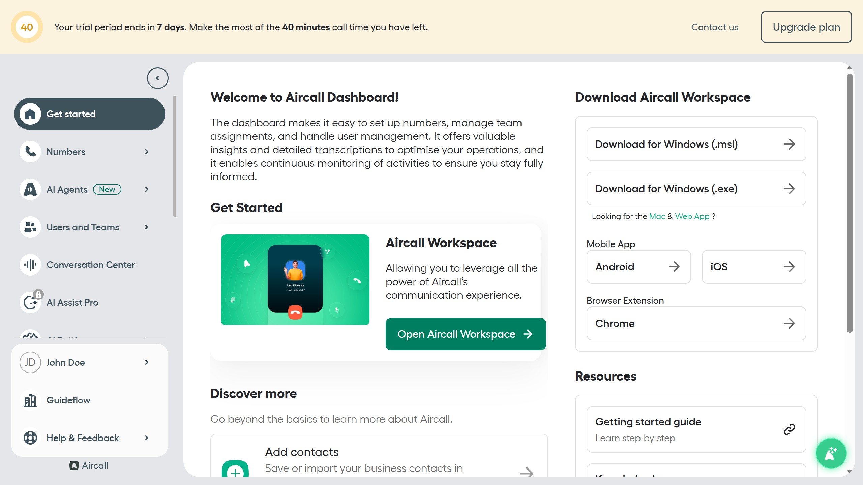863x485 pixels.
Task: Expand the Numbers submenu chevron
Action: tap(147, 152)
